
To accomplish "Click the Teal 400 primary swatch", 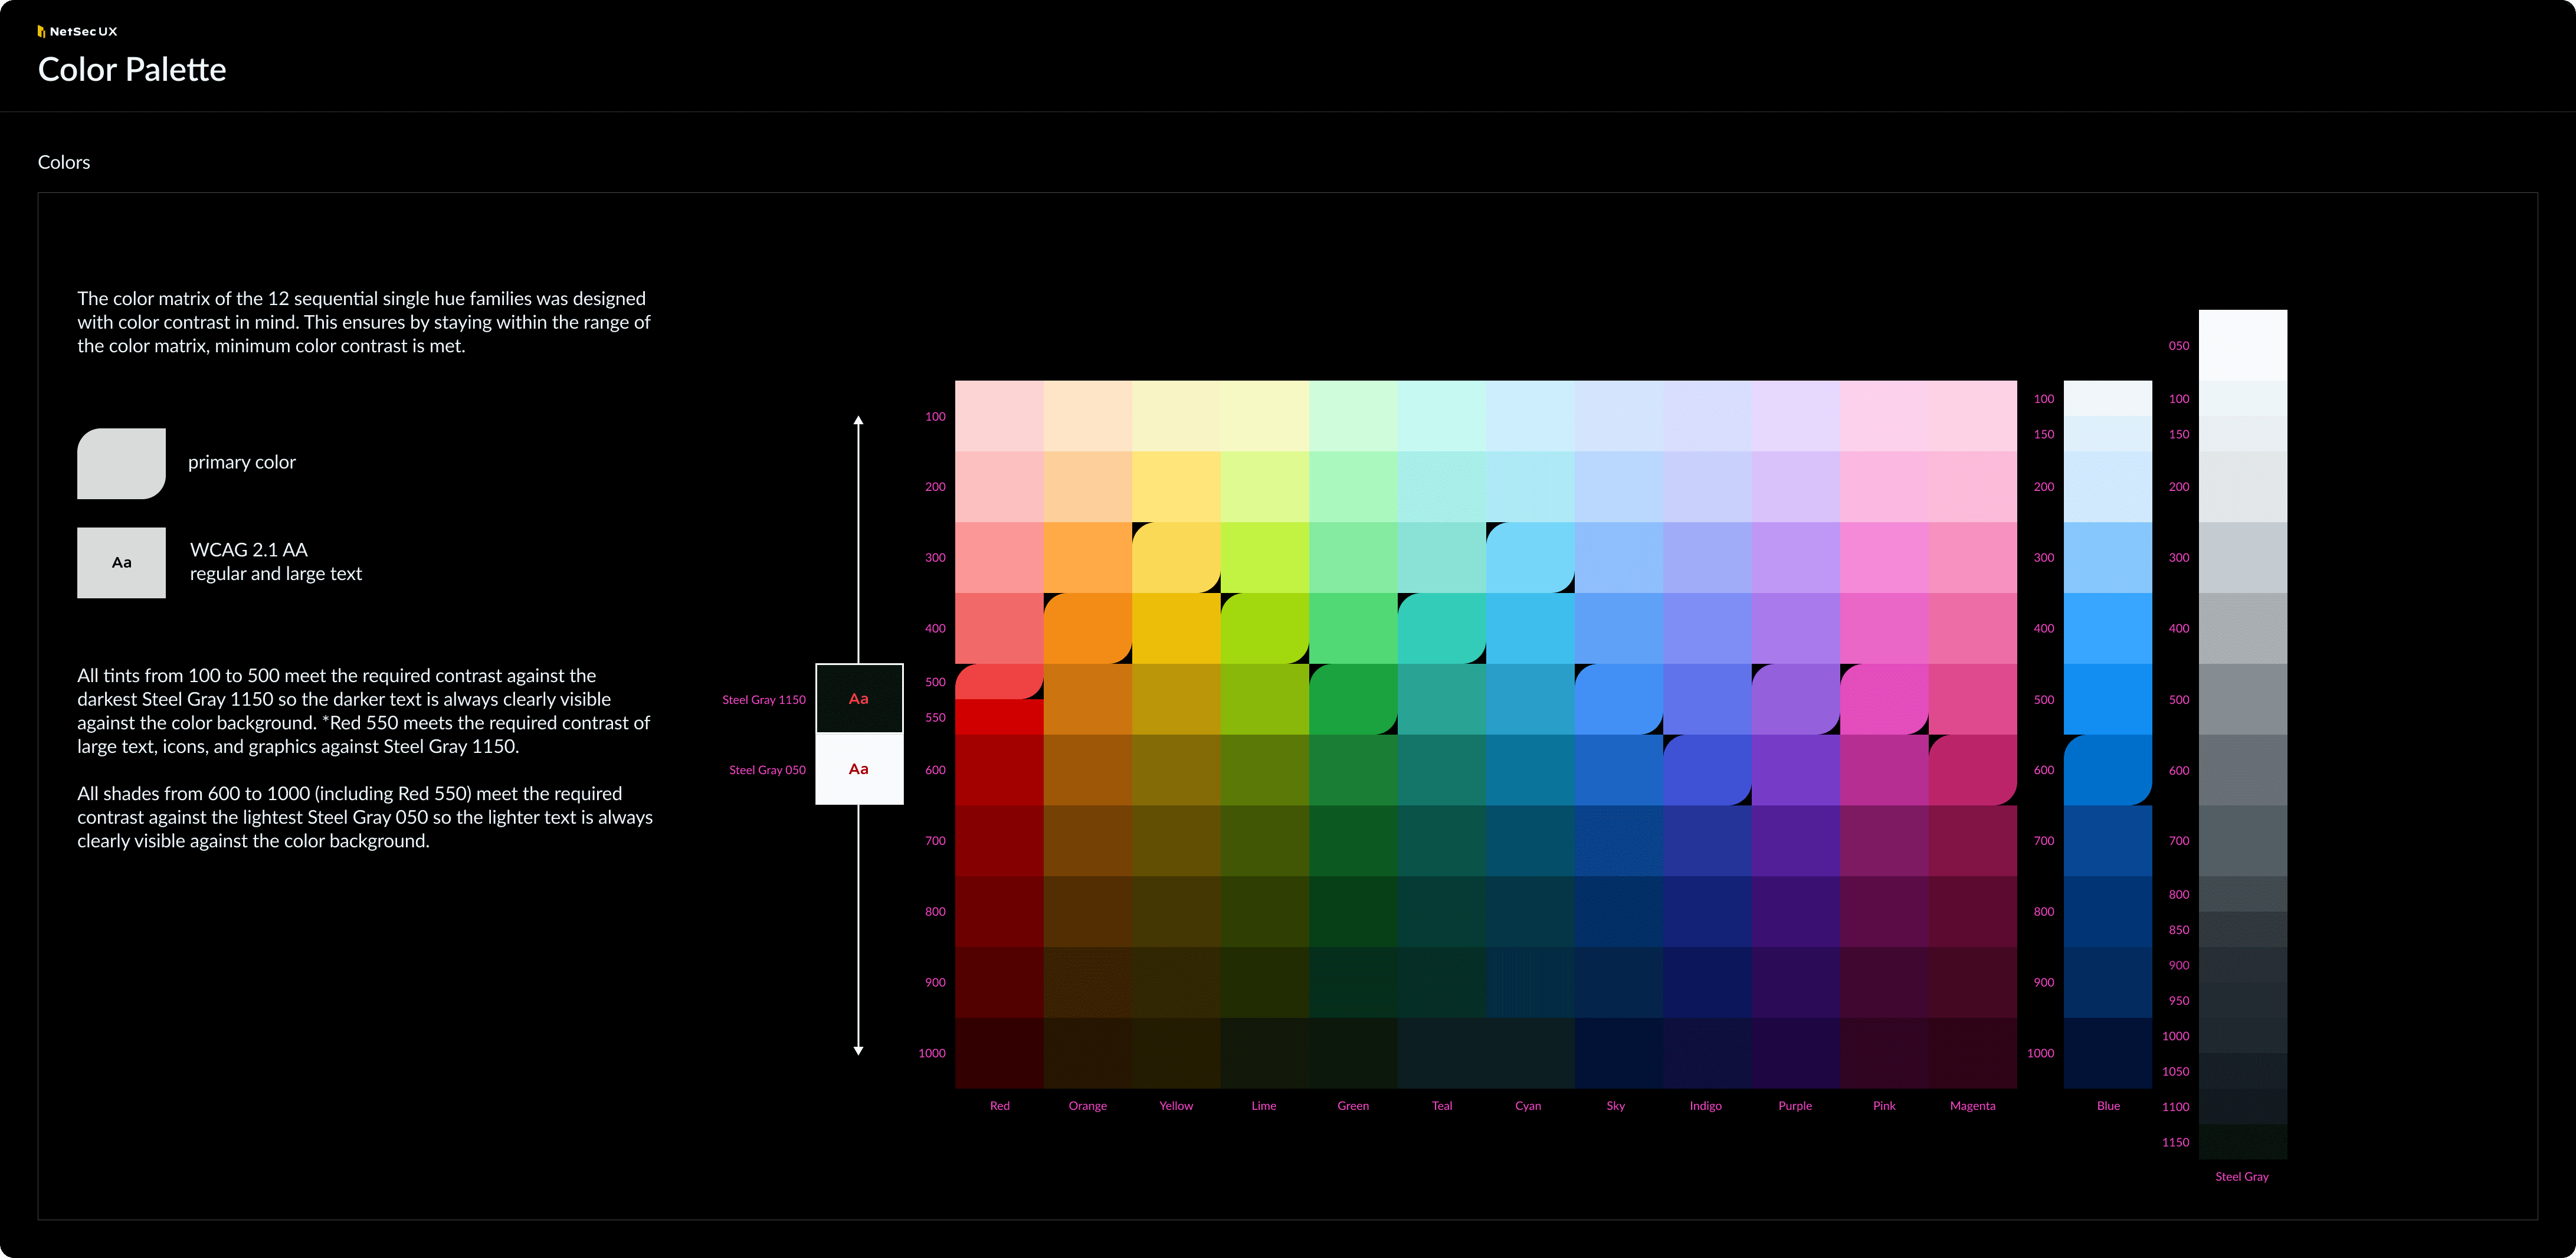I will (x=1441, y=629).
